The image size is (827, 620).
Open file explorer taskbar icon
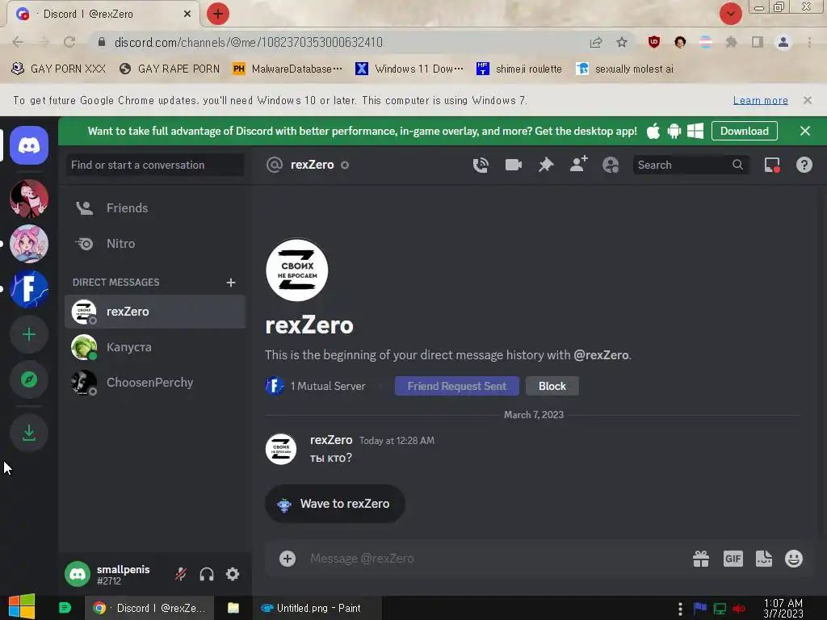(x=233, y=609)
